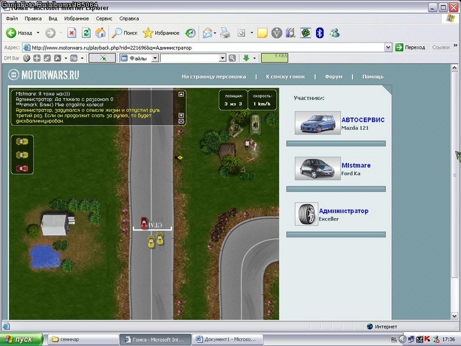Open the Поиск search panel

pos(124,33)
